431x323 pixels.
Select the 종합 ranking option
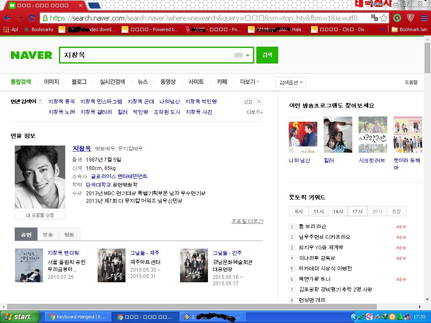[x=397, y=212]
